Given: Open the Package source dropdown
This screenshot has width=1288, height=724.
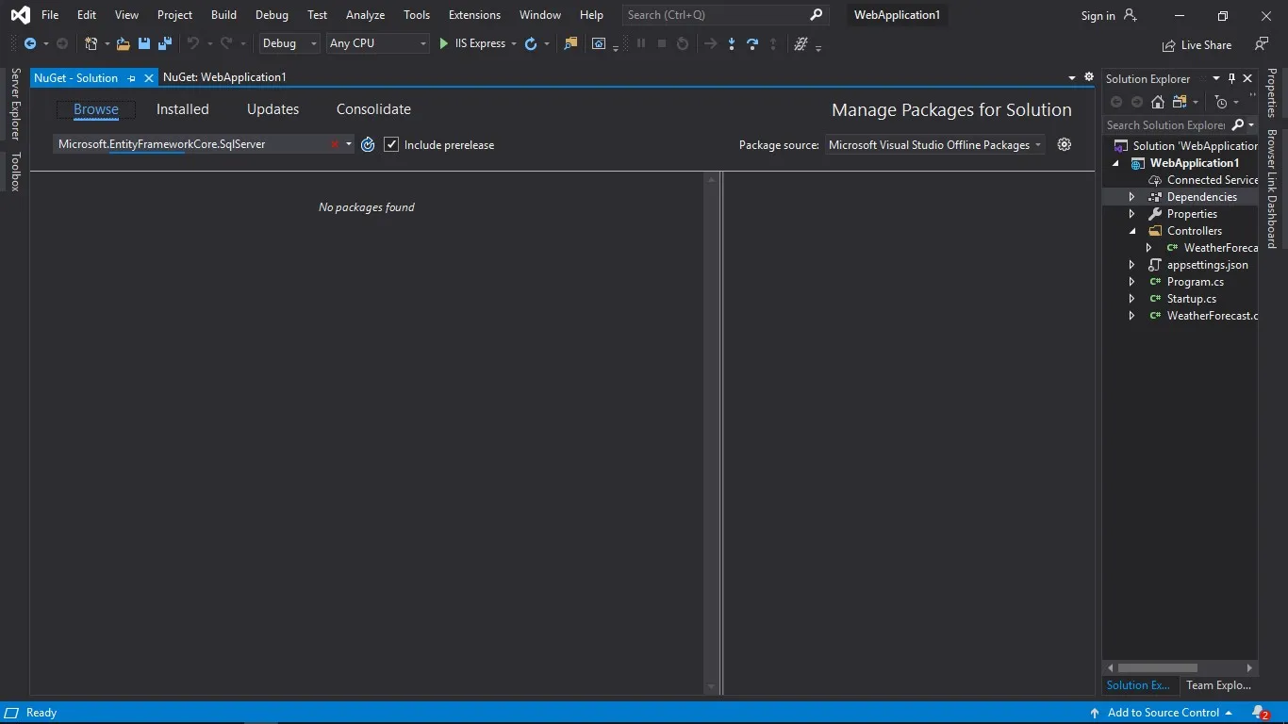Looking at the screenshot, I should tap(935, 144).
